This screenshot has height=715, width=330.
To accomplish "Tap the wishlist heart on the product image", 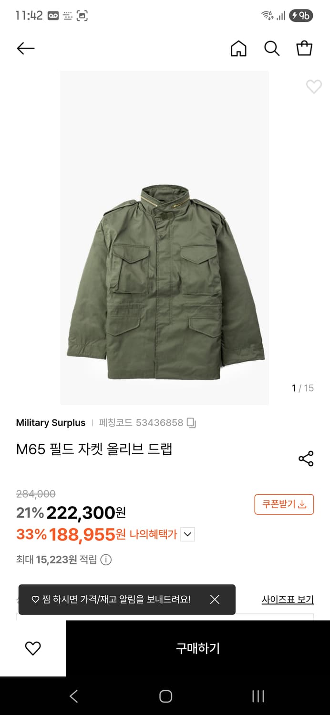I will [x=313, y=87].
